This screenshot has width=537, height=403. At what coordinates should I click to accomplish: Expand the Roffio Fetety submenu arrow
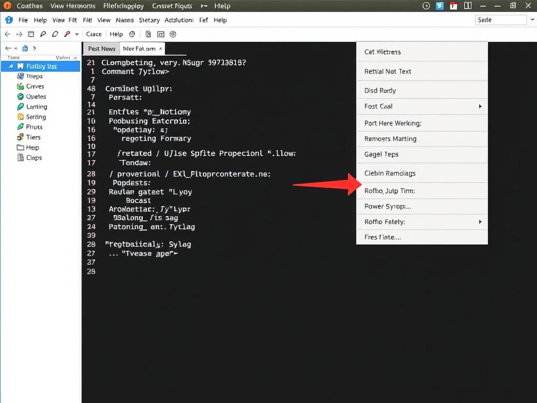pos(480,222)
